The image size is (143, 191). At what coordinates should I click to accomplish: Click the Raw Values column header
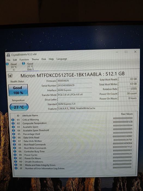[127, 114]
